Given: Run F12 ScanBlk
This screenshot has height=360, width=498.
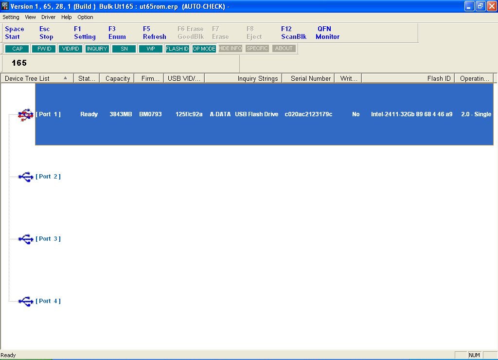Looking at the screenshot, I should point(294,33).
